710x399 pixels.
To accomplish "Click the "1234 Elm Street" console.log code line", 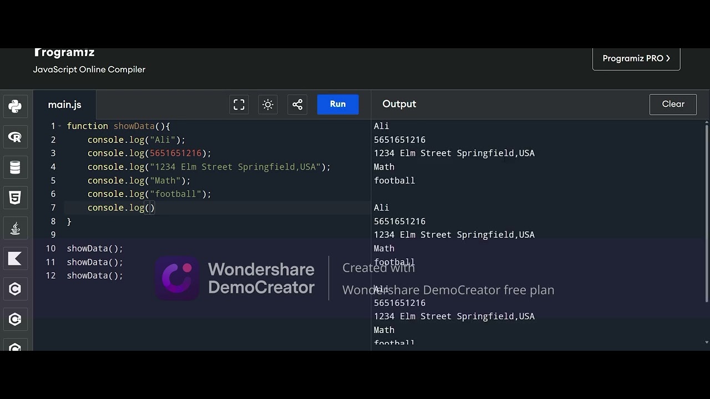I will click(x=209, y=167).
